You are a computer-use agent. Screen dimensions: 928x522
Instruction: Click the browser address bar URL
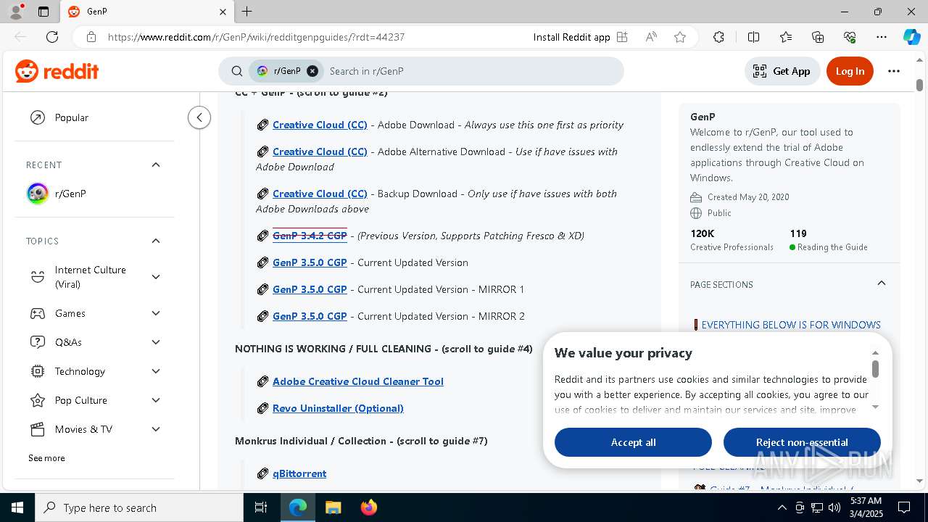pyautogui.click(x=256, y=37)
